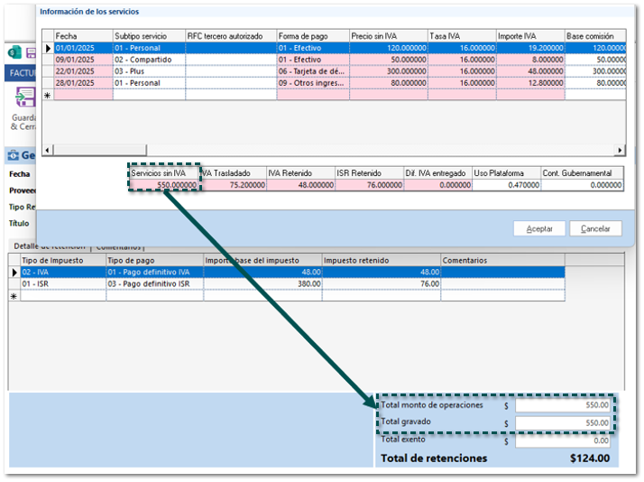The width and height of the screenshot is (644, 482).
Task: Click the row selector arrow for 01/01/2025
Action: pos(48,48)
